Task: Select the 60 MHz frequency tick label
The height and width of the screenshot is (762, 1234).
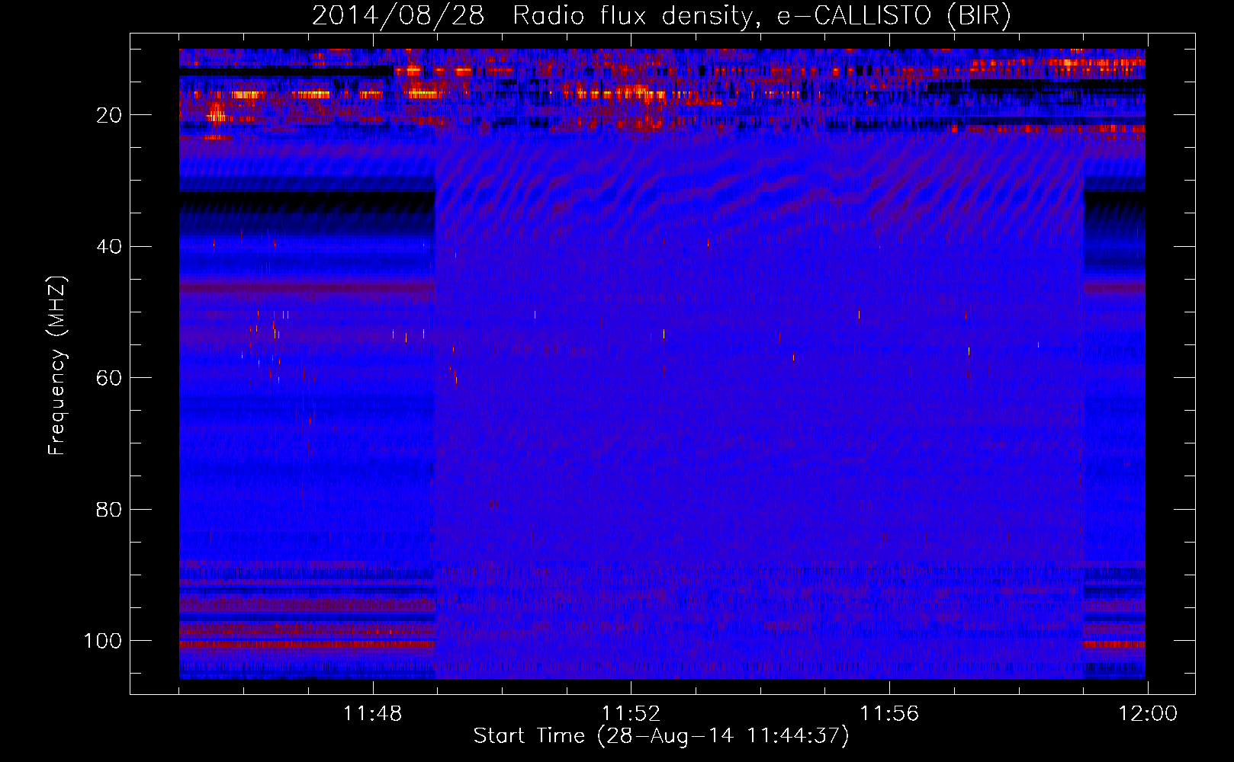Action: click(109, 378)
